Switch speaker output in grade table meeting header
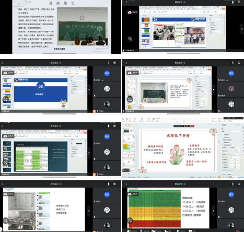Image resolution: width=244 pixels, height=232 pixels. pos(239,184)
